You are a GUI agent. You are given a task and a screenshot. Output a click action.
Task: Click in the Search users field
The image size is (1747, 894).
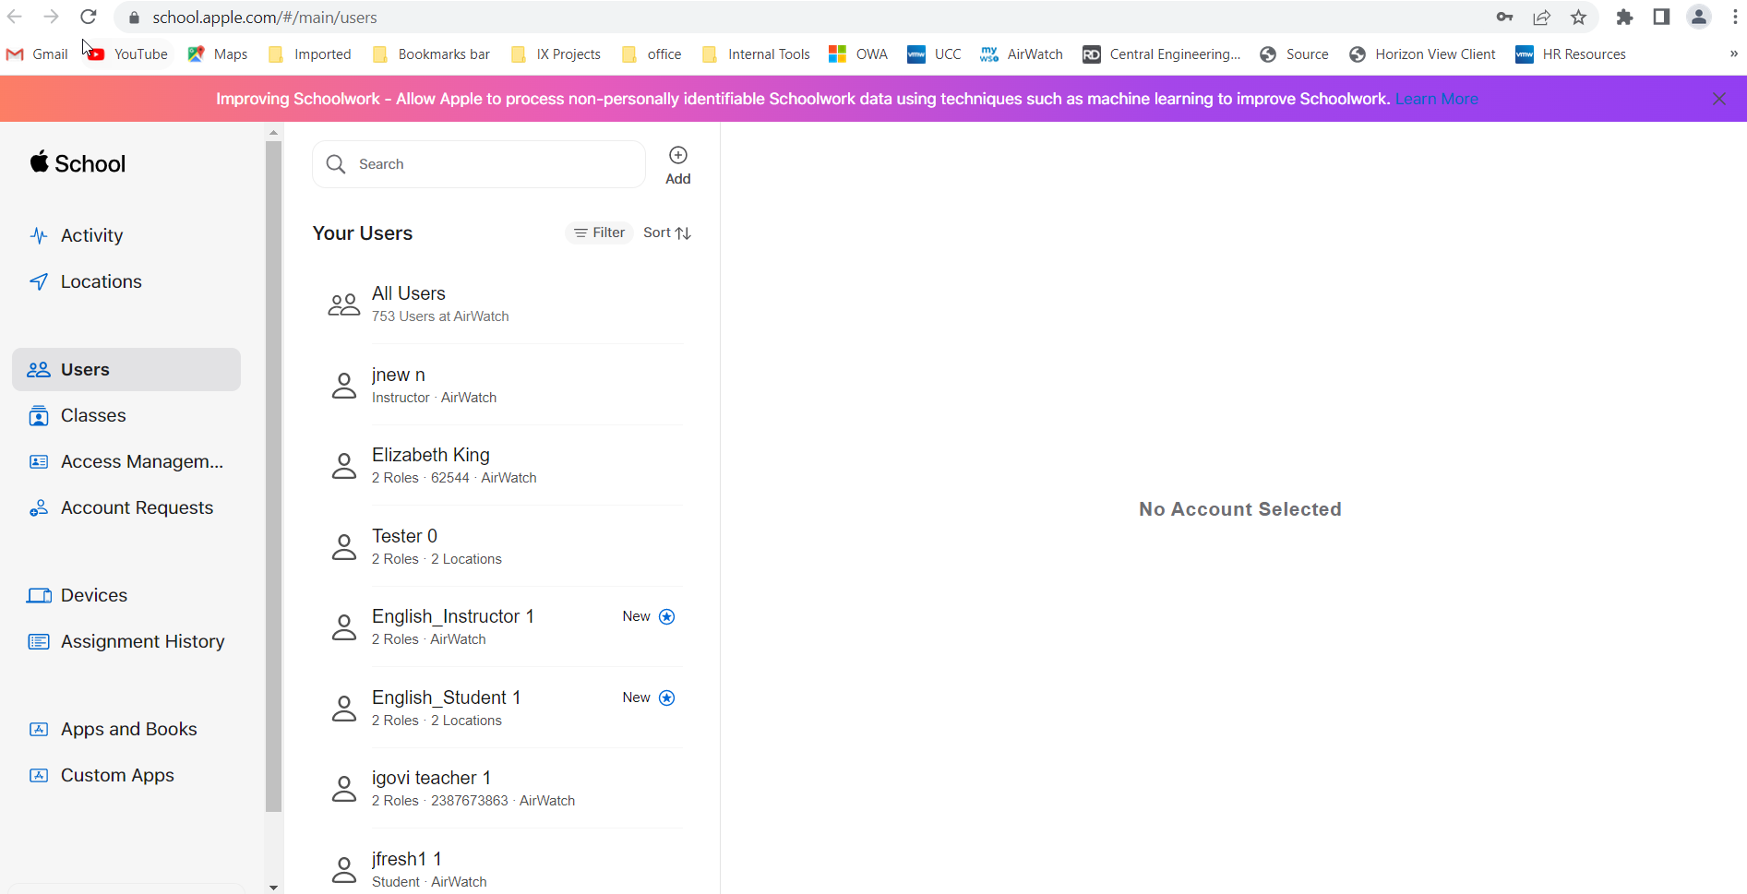pos(479,164)
